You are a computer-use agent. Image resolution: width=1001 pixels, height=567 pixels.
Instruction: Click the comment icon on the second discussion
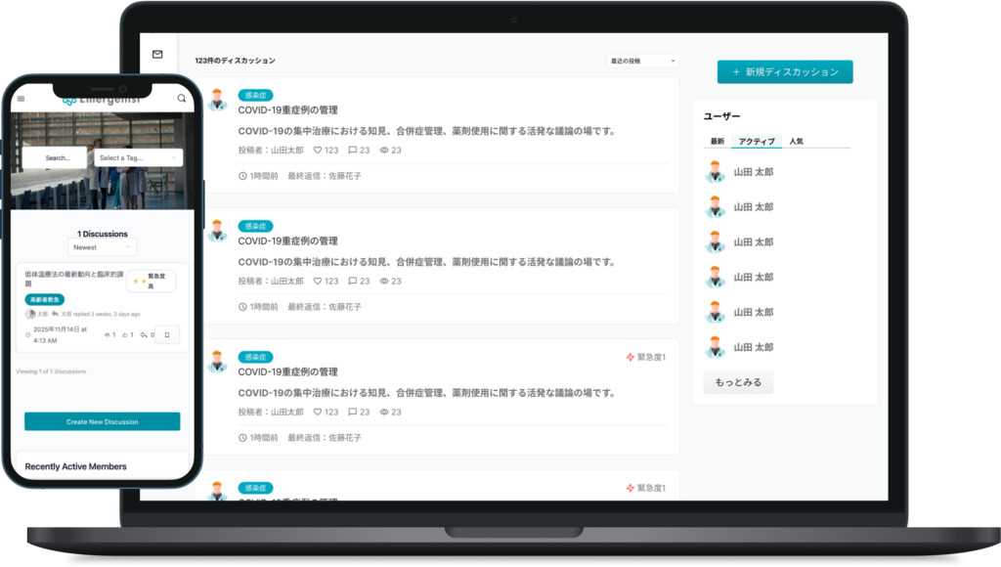point(353,281)
